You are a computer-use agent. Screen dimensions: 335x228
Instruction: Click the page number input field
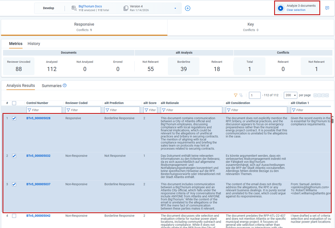click(255, 95)
